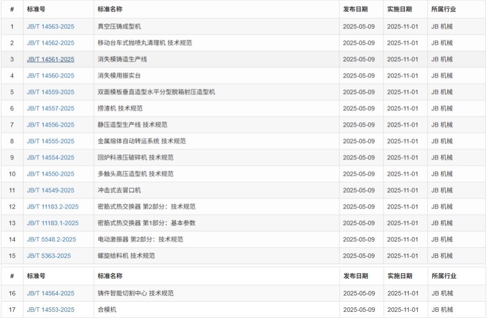Open the JB/T 14555-2025 standard link
This screenshot has height=318, width=487.
[x=50, y=141]
